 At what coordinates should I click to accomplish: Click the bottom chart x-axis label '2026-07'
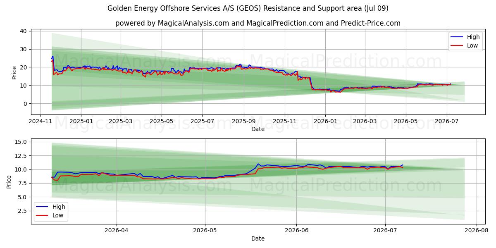385,231
